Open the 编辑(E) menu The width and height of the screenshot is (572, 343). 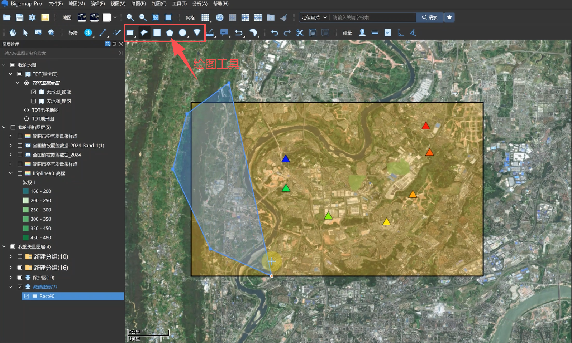click(x=98, y=4)
